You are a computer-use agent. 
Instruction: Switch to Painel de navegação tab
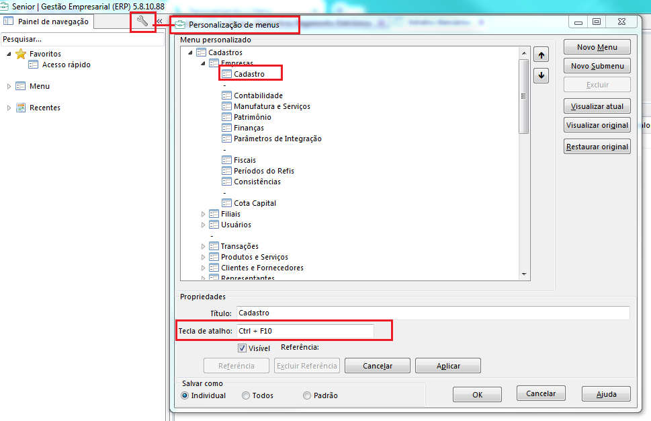(x=47, y=22)
